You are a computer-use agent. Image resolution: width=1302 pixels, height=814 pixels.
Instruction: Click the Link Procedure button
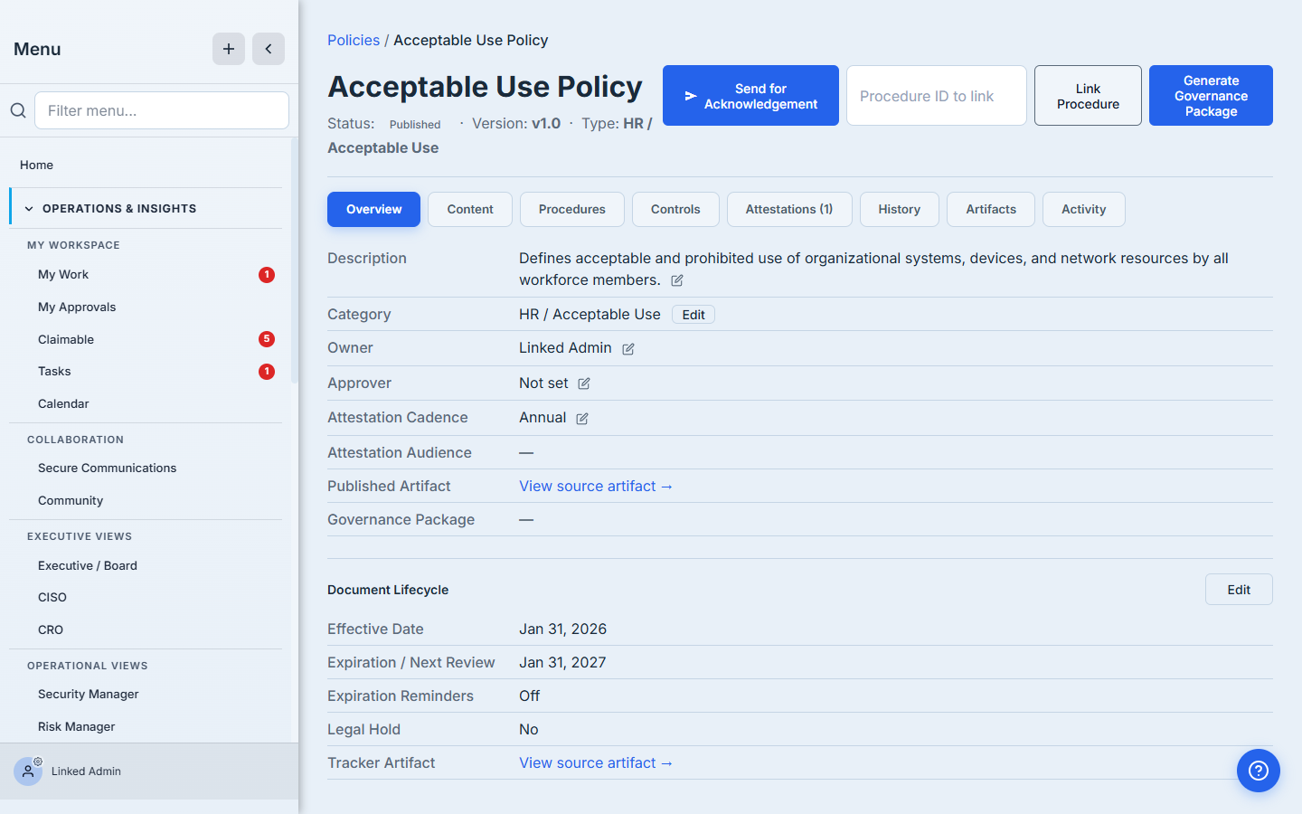coord(1088,96)
